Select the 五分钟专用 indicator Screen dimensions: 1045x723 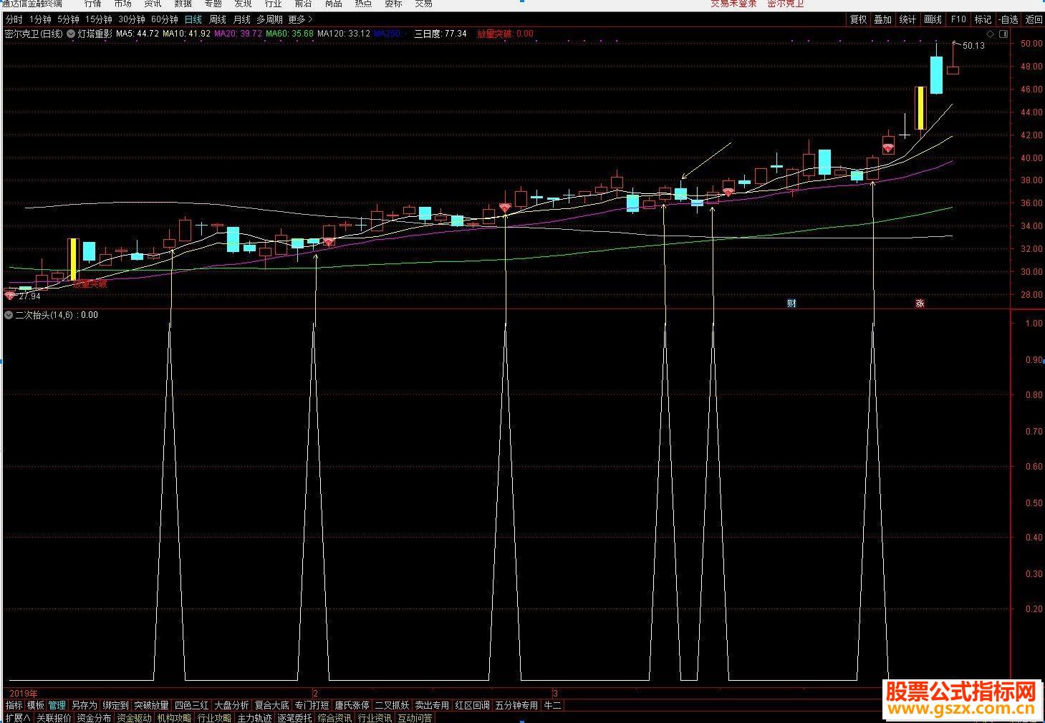click(516, 706)
